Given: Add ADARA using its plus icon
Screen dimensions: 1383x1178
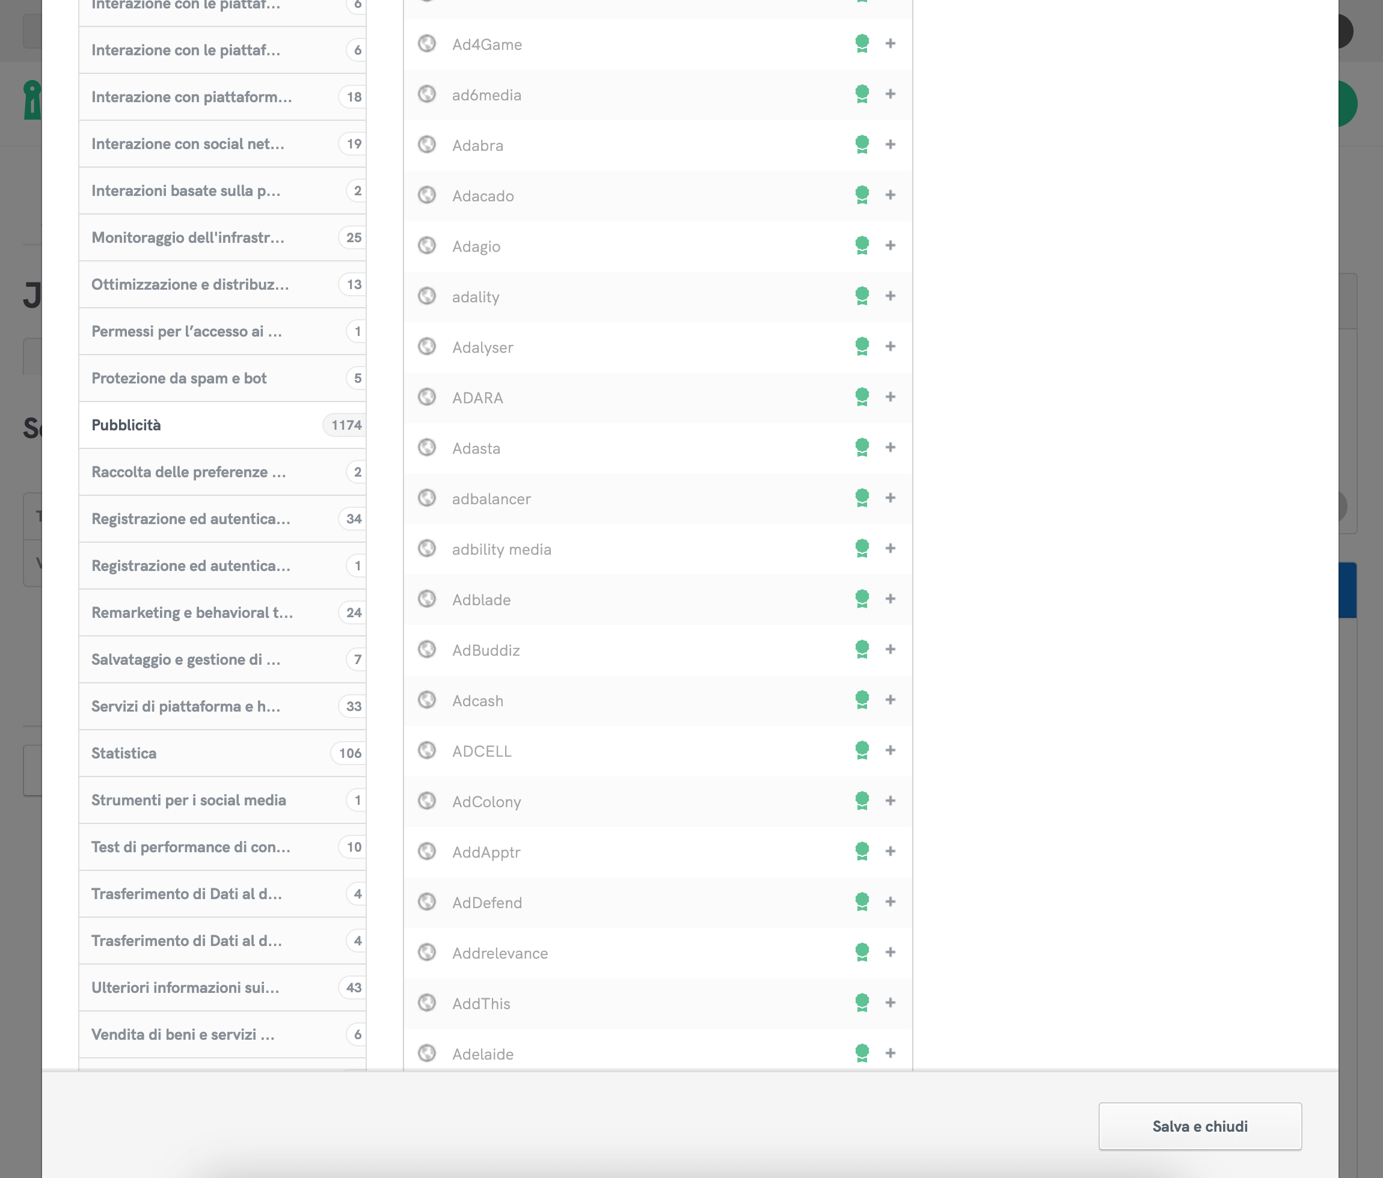Looking at the screenshot, I should click(890, 397).
